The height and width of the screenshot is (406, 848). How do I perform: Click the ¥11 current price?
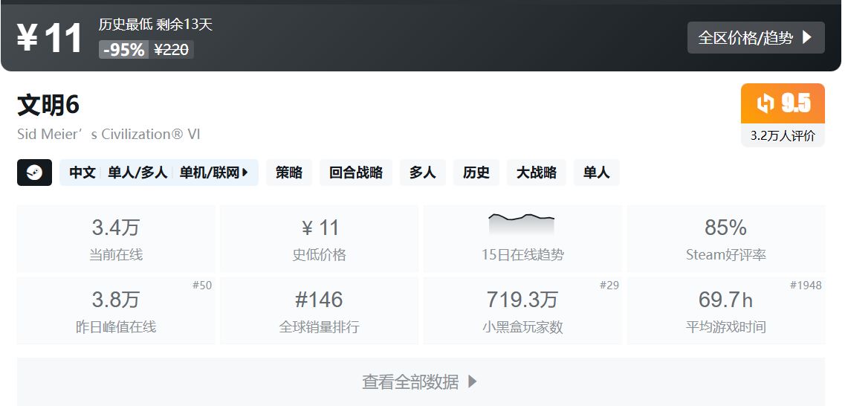49,38
